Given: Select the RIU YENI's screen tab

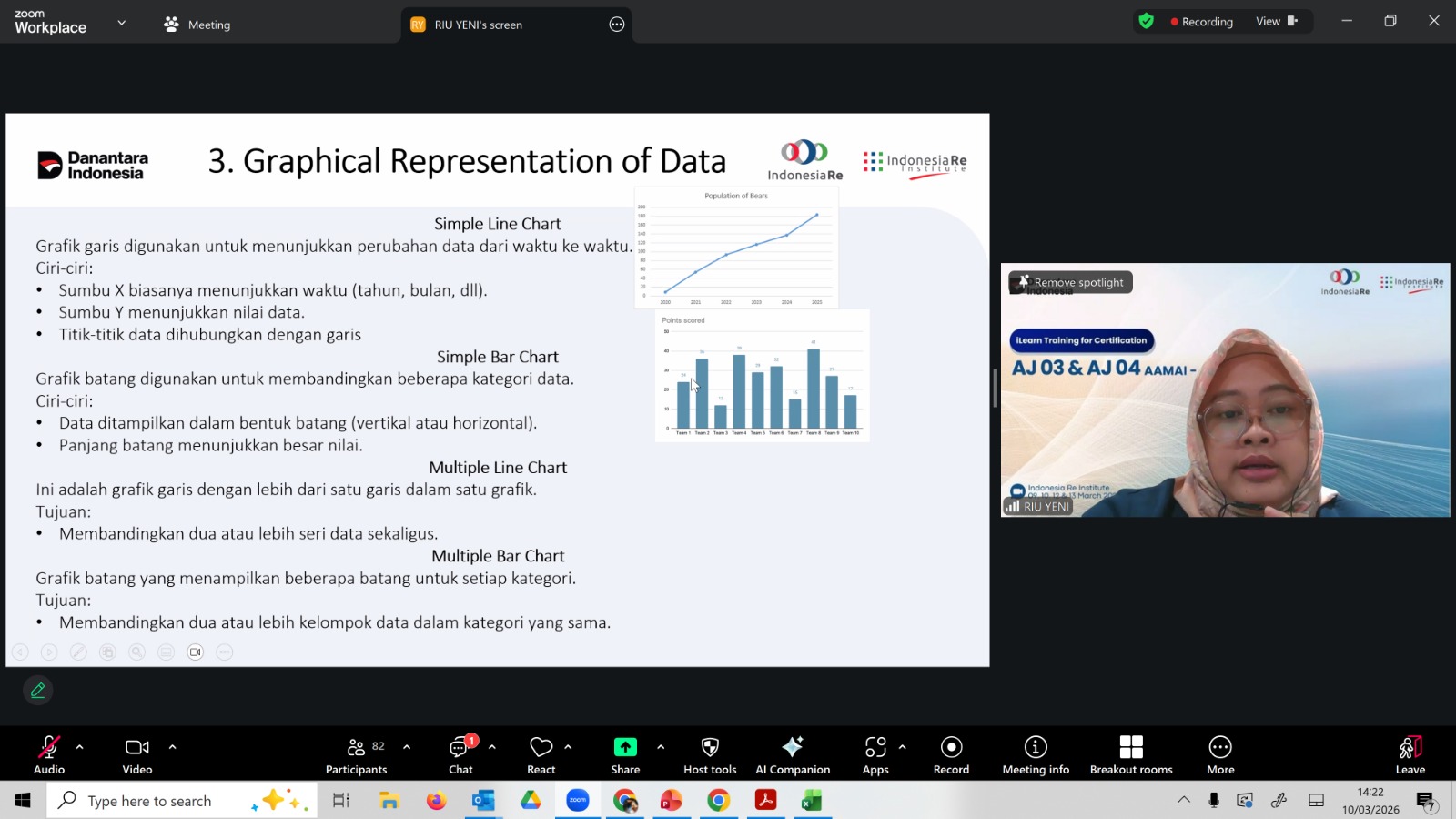Looking at the screenshot, I should point(478,25).
